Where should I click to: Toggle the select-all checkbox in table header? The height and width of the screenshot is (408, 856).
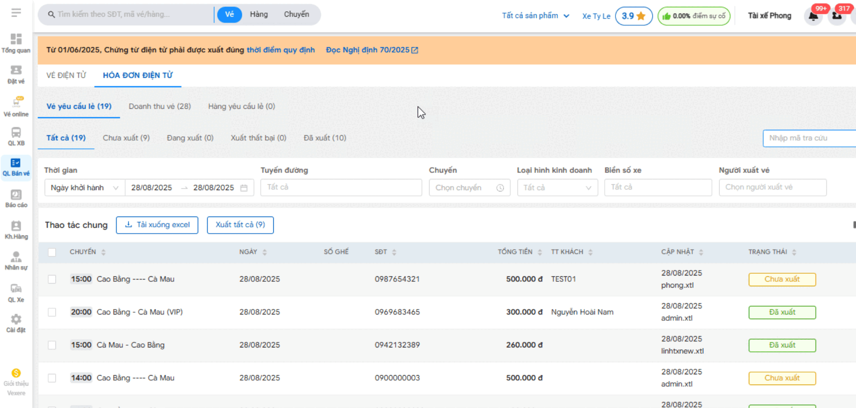tap(52, 252)
